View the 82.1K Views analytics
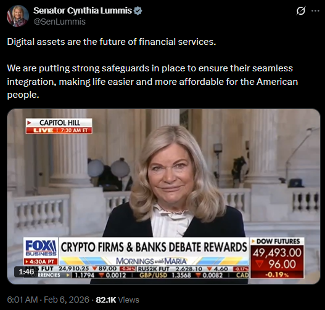The width and height of the screenshot is (325, 310). (x=117, y=300)
